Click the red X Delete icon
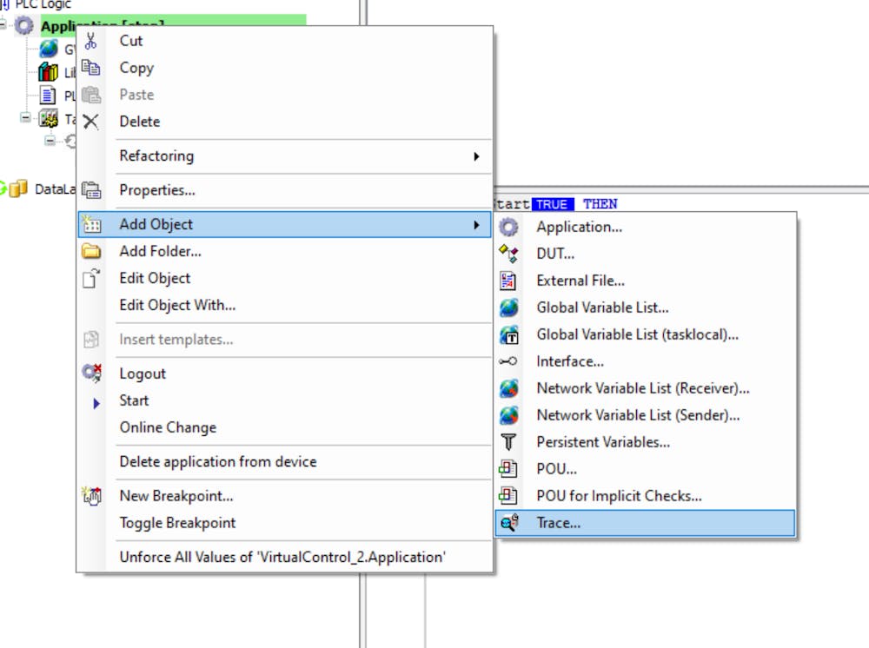The width and height of the screenshot is (869, 648). coord(91,122)
